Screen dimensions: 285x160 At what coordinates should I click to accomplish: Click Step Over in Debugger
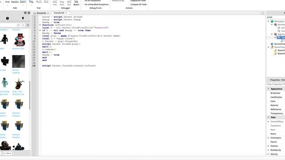pyautogui.click(x=62, y=3)
